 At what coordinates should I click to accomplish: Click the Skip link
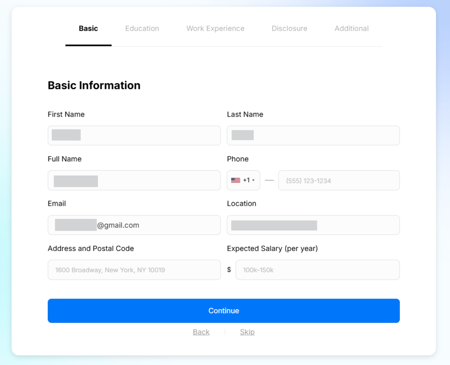point(247,332)
